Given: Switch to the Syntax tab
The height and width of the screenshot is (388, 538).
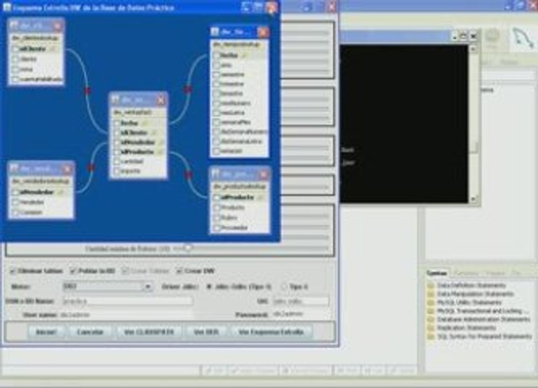Looking at the screenshot, I should pyautogui.click(x=437, y=273).
